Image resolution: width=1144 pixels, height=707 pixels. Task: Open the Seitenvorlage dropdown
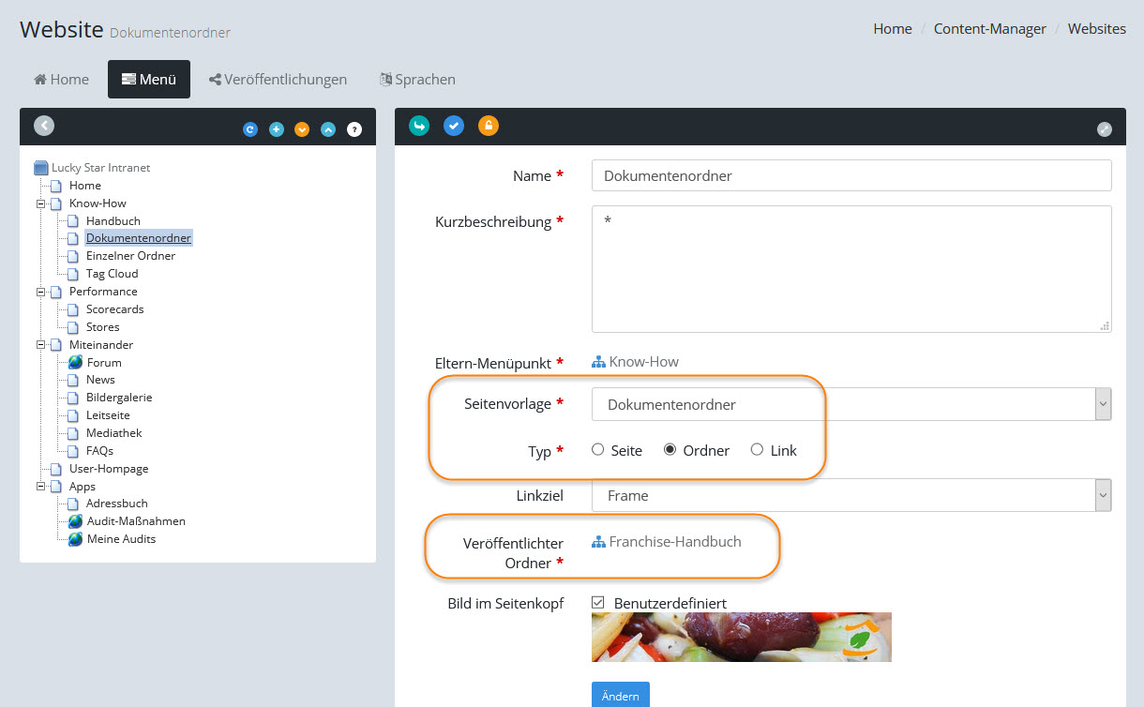pos(850,404)
